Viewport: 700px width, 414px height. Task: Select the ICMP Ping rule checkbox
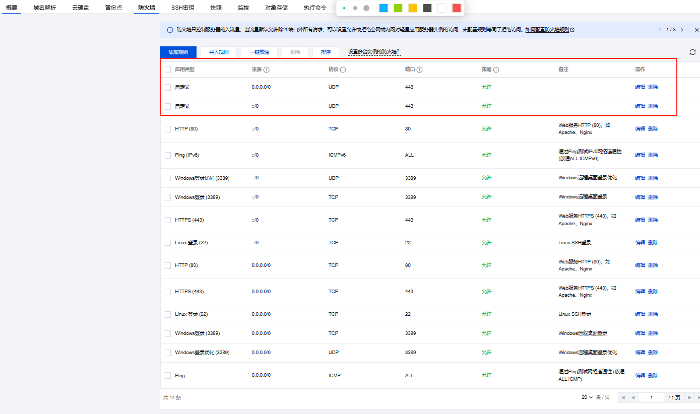pos(168,376)
